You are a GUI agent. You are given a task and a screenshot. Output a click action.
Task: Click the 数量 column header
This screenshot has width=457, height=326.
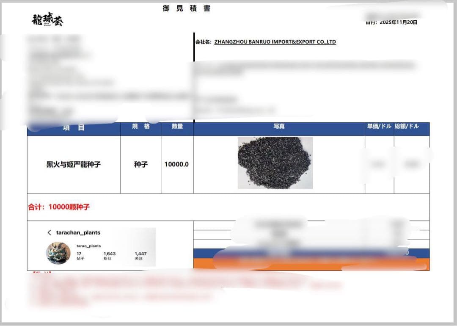coord(177,127)
